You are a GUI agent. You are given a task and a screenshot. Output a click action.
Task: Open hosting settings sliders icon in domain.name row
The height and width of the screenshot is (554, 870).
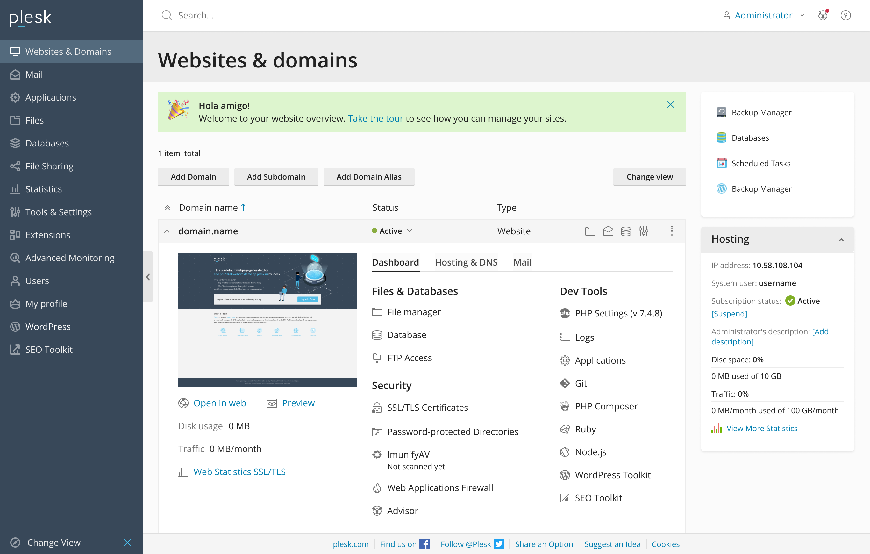[644, 231]
